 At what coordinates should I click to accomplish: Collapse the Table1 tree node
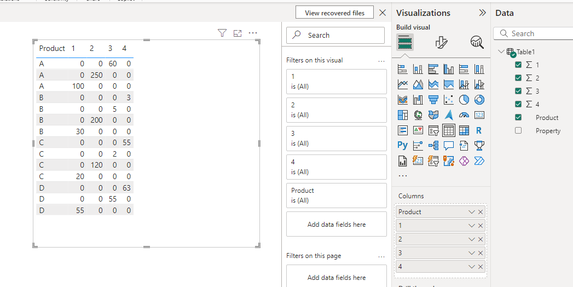point(501,51)
